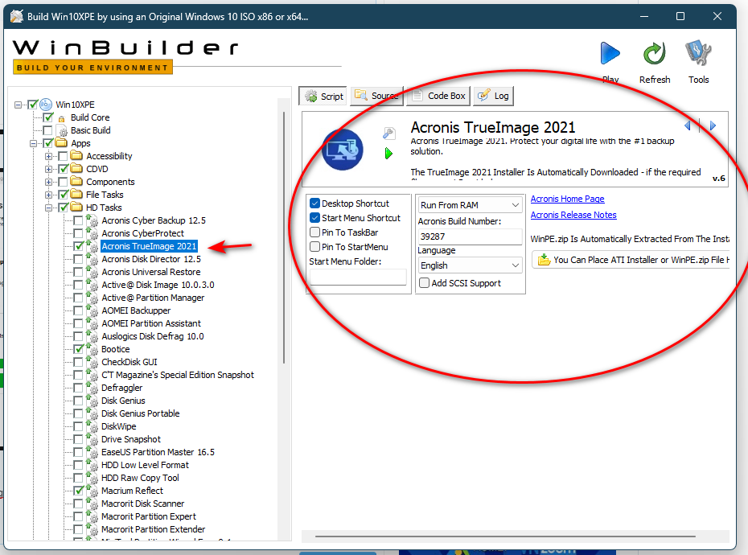The width and height of the screenshot is (748, 555).
Task: Uncheck the Bootice checkbox
Action: (79, 349)
